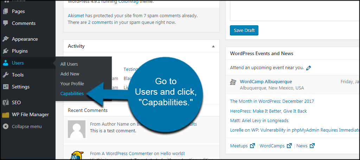Click the Appearance paintbrush icon

pyautogui.click(x=6, y=39)
